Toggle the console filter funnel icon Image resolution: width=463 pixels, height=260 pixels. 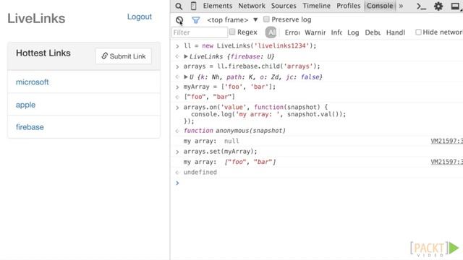click(195, 20)
